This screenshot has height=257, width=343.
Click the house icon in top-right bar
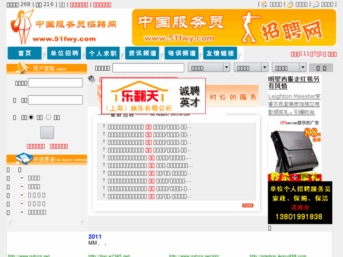click(264, 4)
